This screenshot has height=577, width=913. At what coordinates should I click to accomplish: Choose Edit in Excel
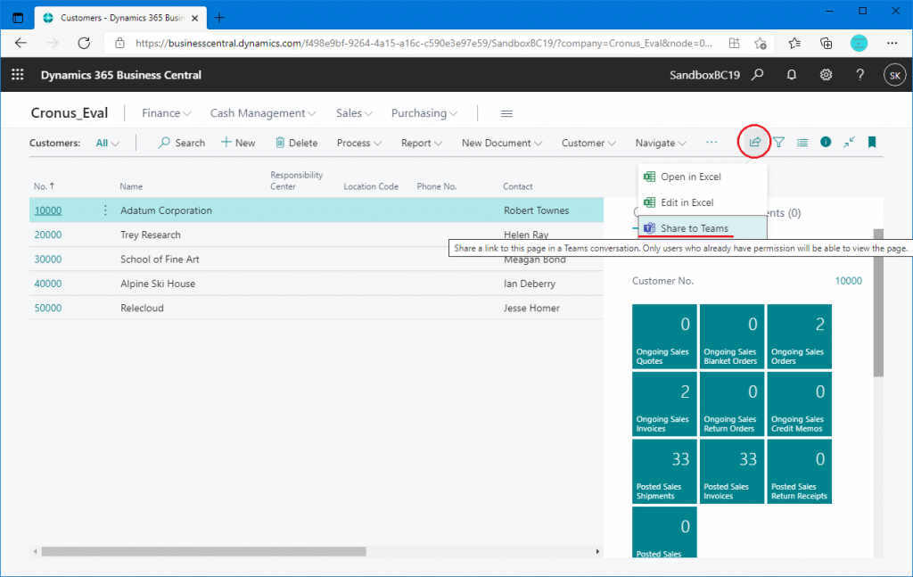pos(703,202)
